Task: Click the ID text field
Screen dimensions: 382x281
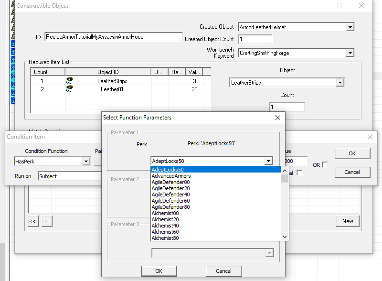Action: pos(113,37)
